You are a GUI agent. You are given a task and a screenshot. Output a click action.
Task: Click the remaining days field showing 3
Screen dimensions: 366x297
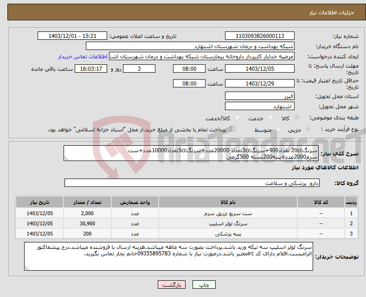[x=139, y=68]
